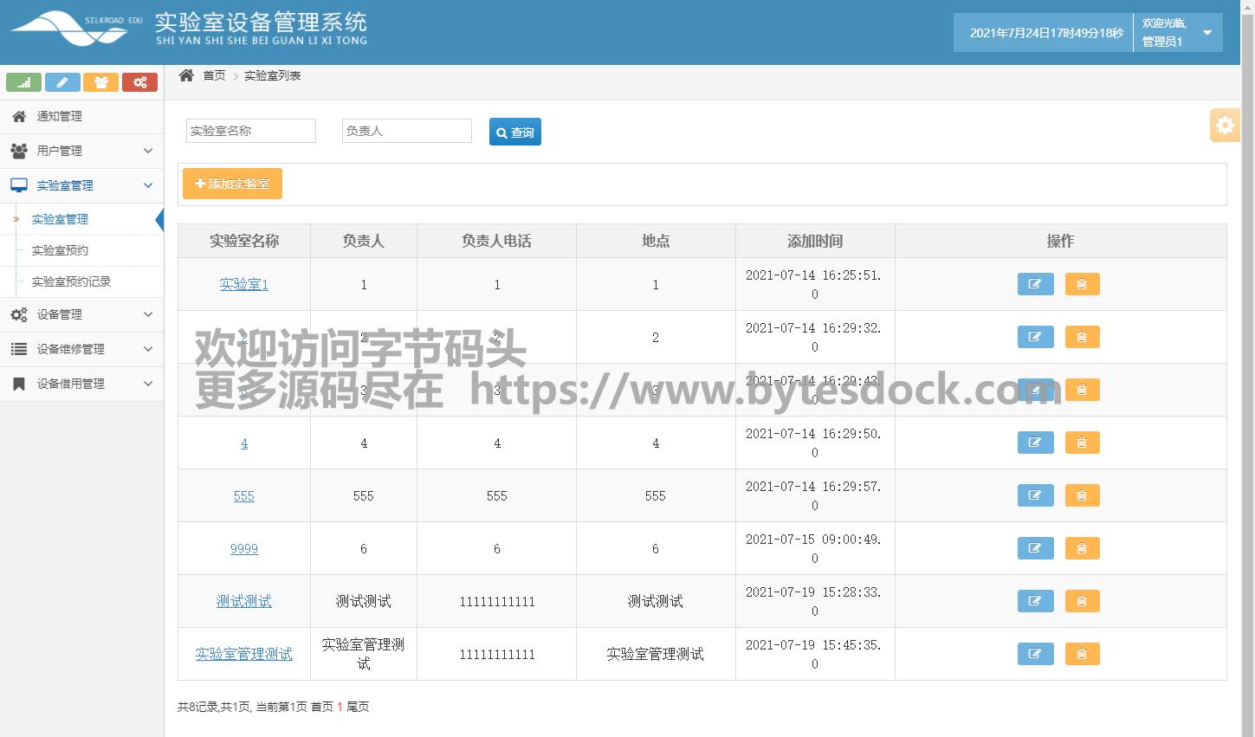
Task: Expand the 设备管理 sidebar section
Action: click(81, 314)
